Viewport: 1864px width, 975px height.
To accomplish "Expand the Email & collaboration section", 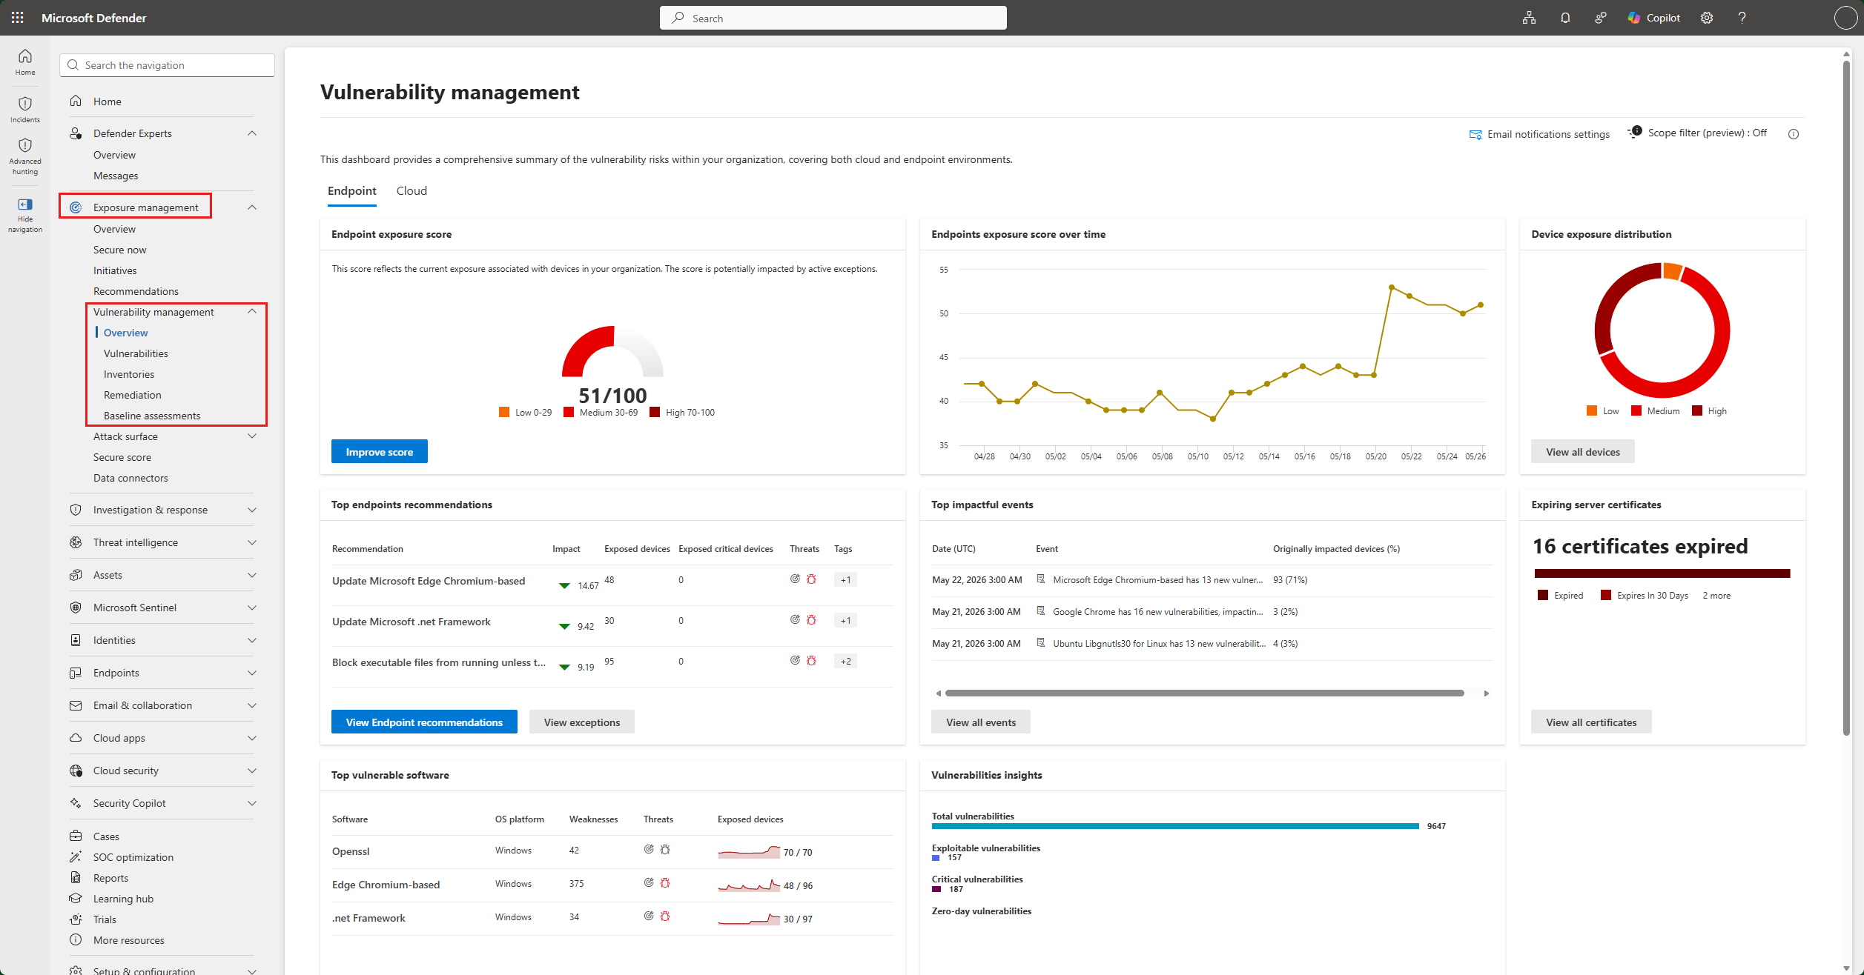I will tap(252, 705).
